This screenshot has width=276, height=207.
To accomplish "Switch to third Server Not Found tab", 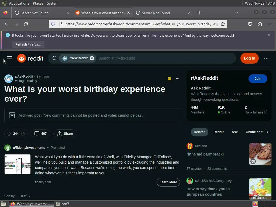I will point(163,13).
